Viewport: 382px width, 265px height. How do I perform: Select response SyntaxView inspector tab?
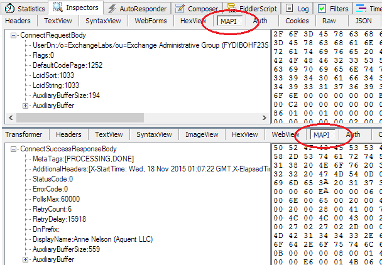click(154, 134)
